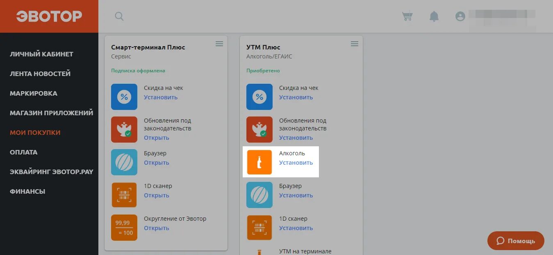Install 1D сканер in УТМ Плюс card
Viewport: 553px width, 255px height.
296,228
